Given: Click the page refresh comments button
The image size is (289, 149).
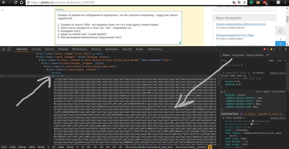Looking at the screenshot, I should 280,31.
